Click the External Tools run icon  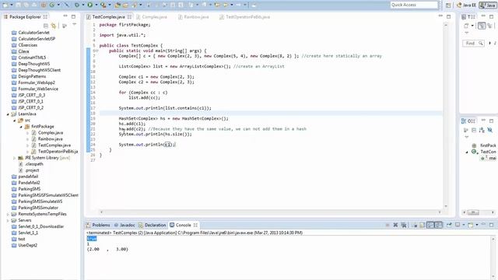point(103,5)
